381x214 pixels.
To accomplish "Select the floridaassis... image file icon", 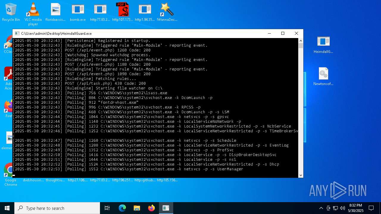I will click(55, 12).
